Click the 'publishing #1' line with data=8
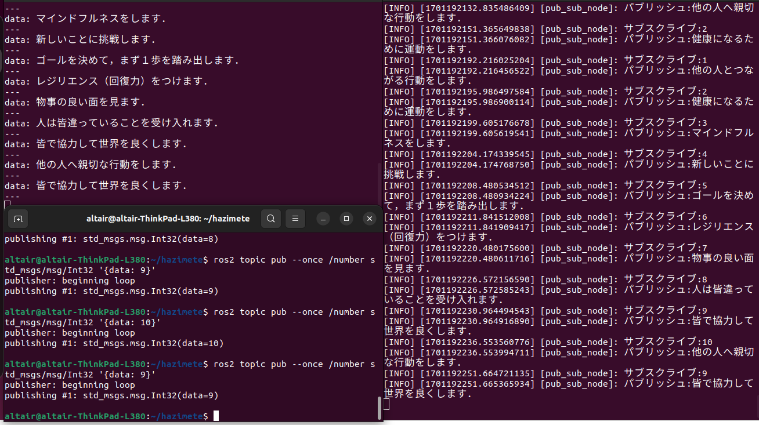 111,239
